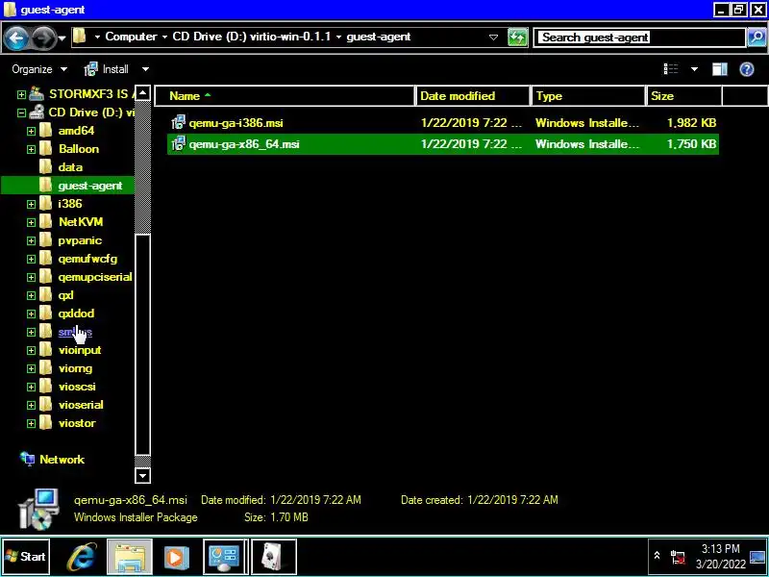Sort by Date modified column

click(473, 95)
